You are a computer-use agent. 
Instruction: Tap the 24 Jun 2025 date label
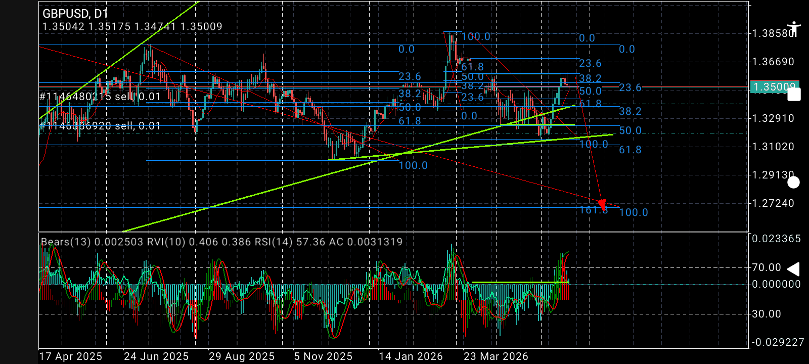(x=156, y=356)
